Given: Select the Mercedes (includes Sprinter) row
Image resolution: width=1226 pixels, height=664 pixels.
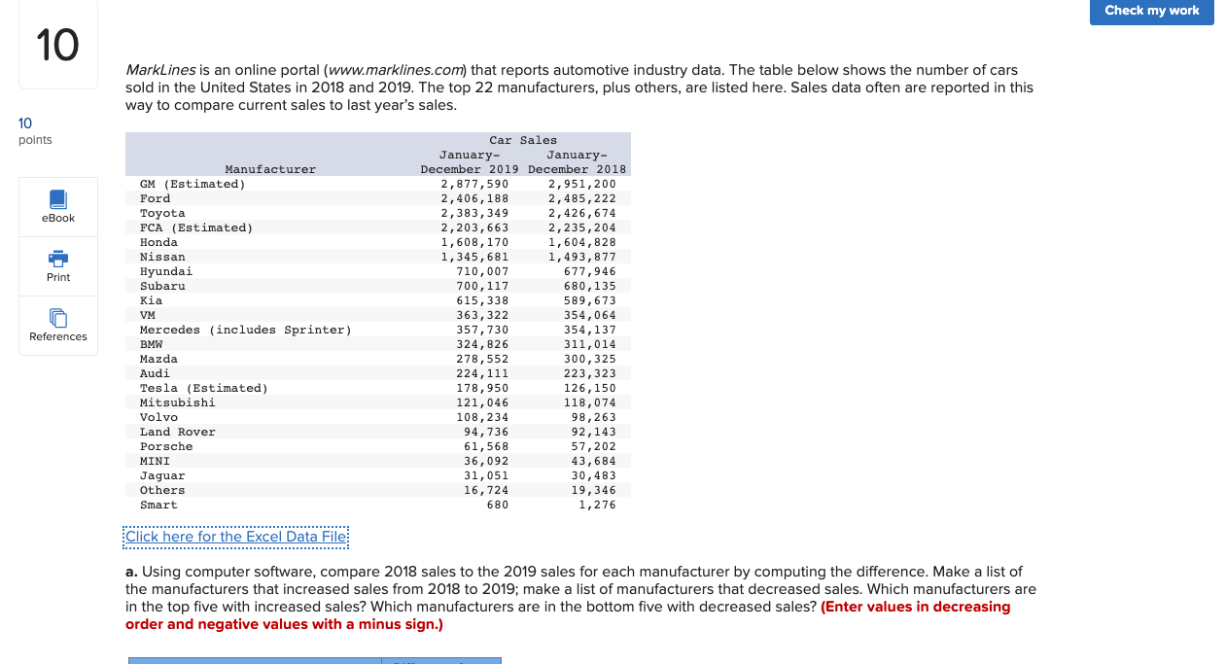Looking at the screenshot, I should 377,329.
